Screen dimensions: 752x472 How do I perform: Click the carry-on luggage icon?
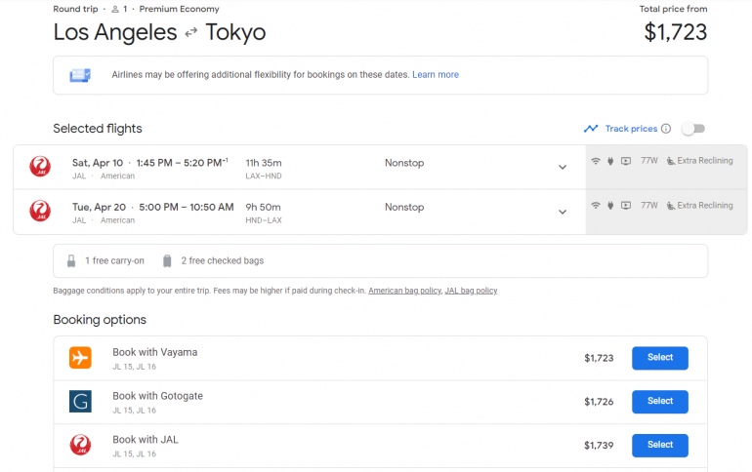click(x=71, y=261)
